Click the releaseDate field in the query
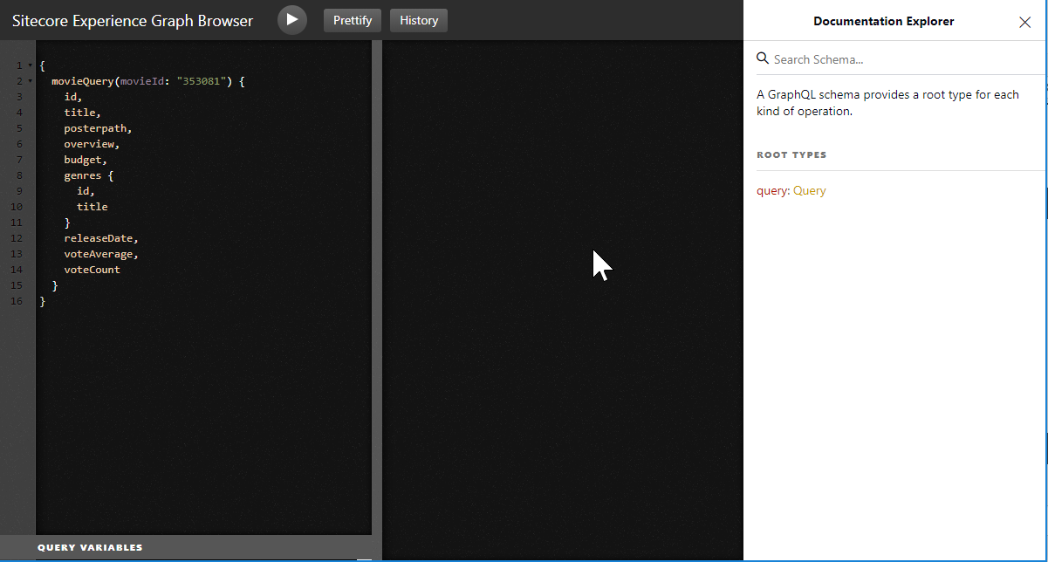 pos(99,238)
